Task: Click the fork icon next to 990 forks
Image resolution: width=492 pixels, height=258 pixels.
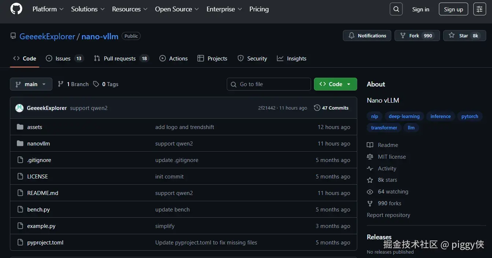Action: pyautogui.click(x=370, y=203)
